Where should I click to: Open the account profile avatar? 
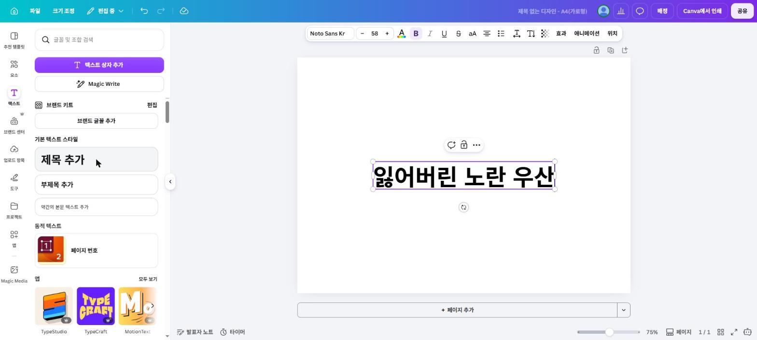pyautogui.click(x=603, y=11)
